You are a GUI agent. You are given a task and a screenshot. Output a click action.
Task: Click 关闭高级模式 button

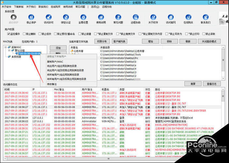[x=209, y=41]
